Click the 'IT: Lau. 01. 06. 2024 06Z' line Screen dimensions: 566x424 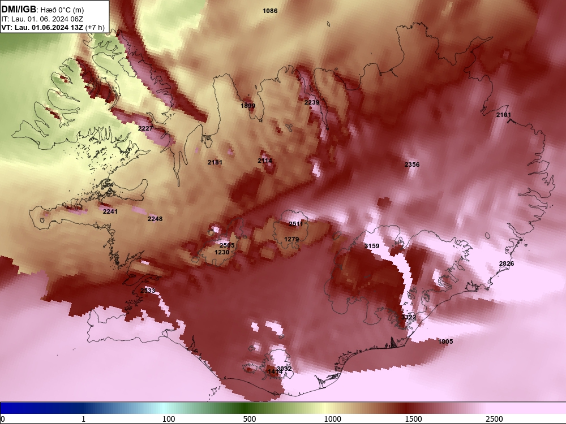pos(42,19)
